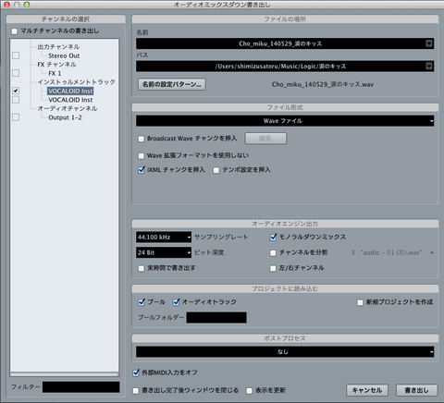Enable 実時間で書き出す checkbox
444x403 pixels.
pyautogui.click(x=142, y=268)
